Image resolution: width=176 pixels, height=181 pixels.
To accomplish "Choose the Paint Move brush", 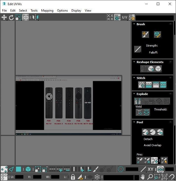I will tap(145, 35).
